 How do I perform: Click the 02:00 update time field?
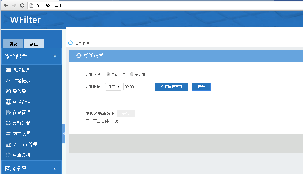[134, 87]
